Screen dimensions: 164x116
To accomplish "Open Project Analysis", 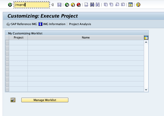I will tap(80, 24).
